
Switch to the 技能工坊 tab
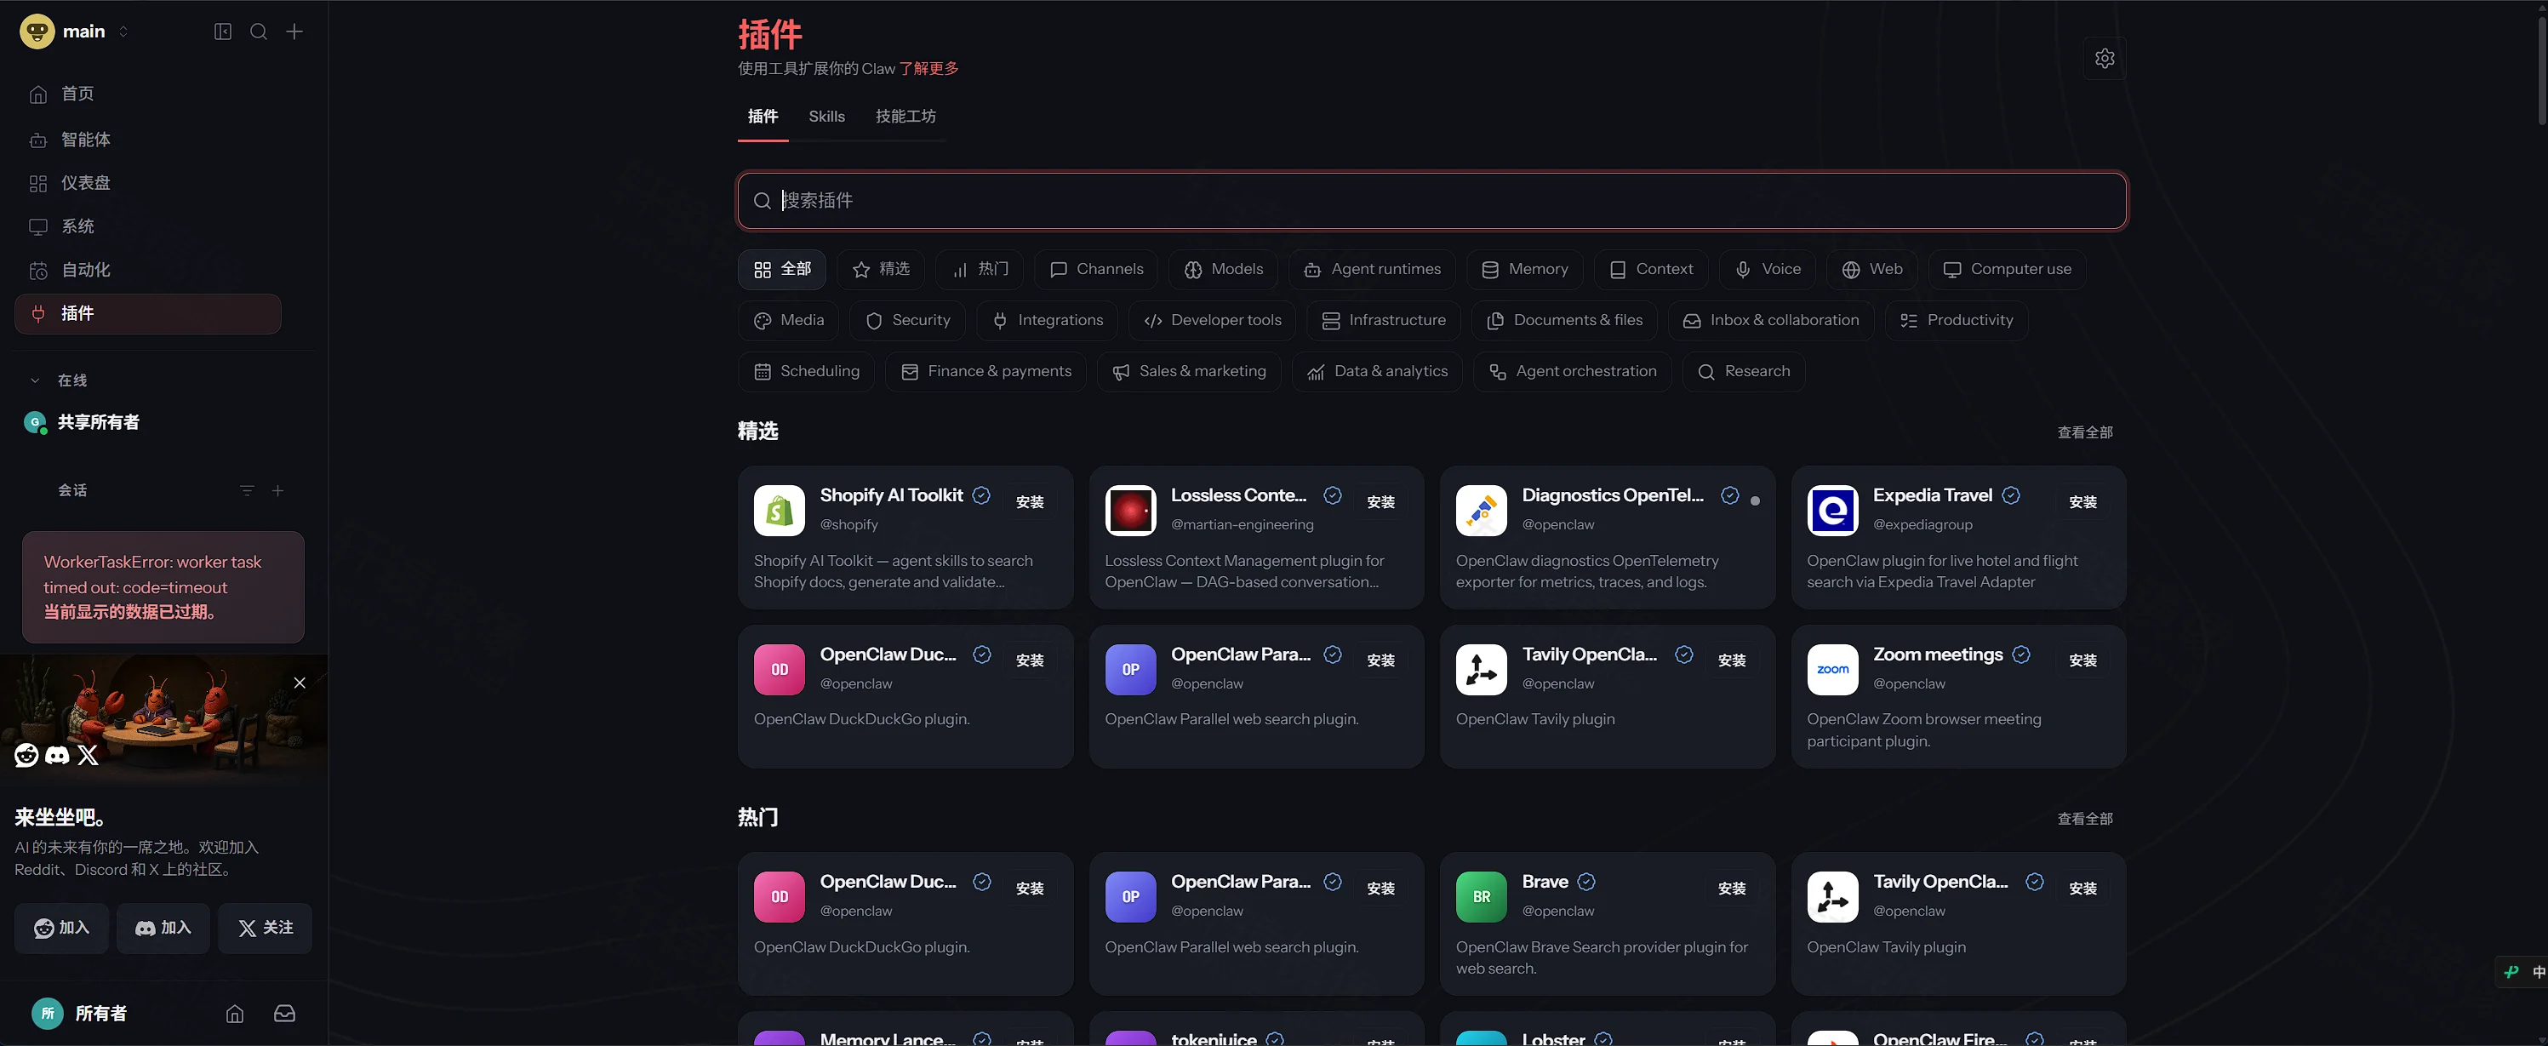point(905,117)
